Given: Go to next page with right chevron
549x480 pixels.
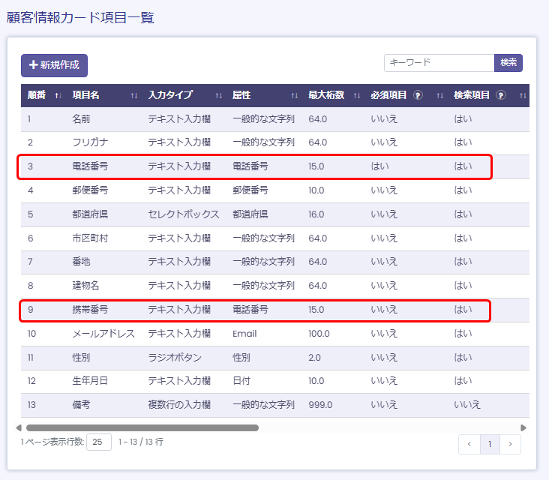Looking at the screenshot, I should tap(510, 444).
